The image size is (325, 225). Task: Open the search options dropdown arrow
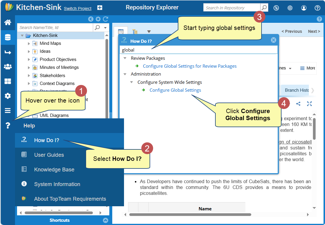pyautogui.click(x=105, y=28)
